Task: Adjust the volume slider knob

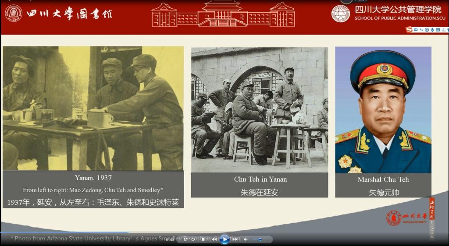Action: coord(260,240)
